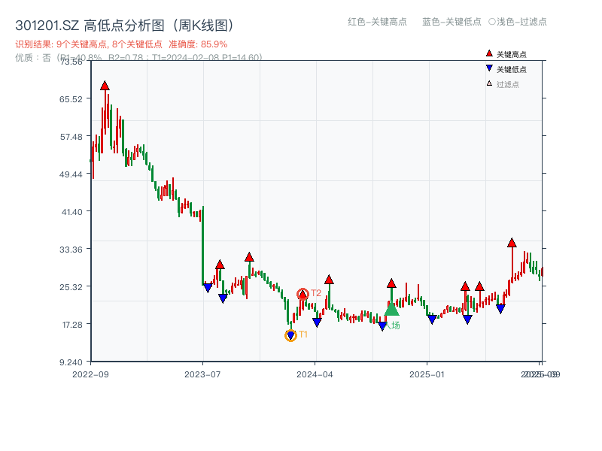Click the blue key-low triangle near the 2023-07 label

coord(208,288)
